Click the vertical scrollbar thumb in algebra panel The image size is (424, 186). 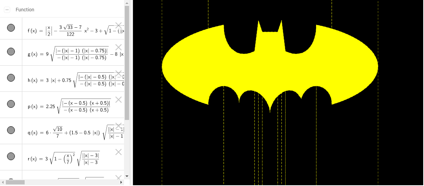(x=127, y=63)
